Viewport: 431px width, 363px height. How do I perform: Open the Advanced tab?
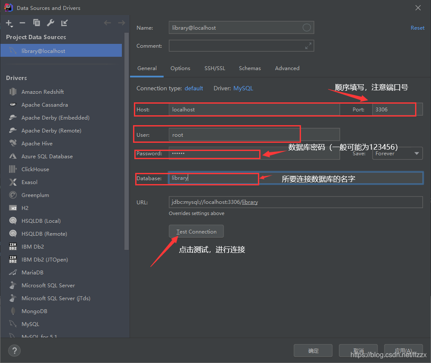pyautogui.click(x=287, y=68)
